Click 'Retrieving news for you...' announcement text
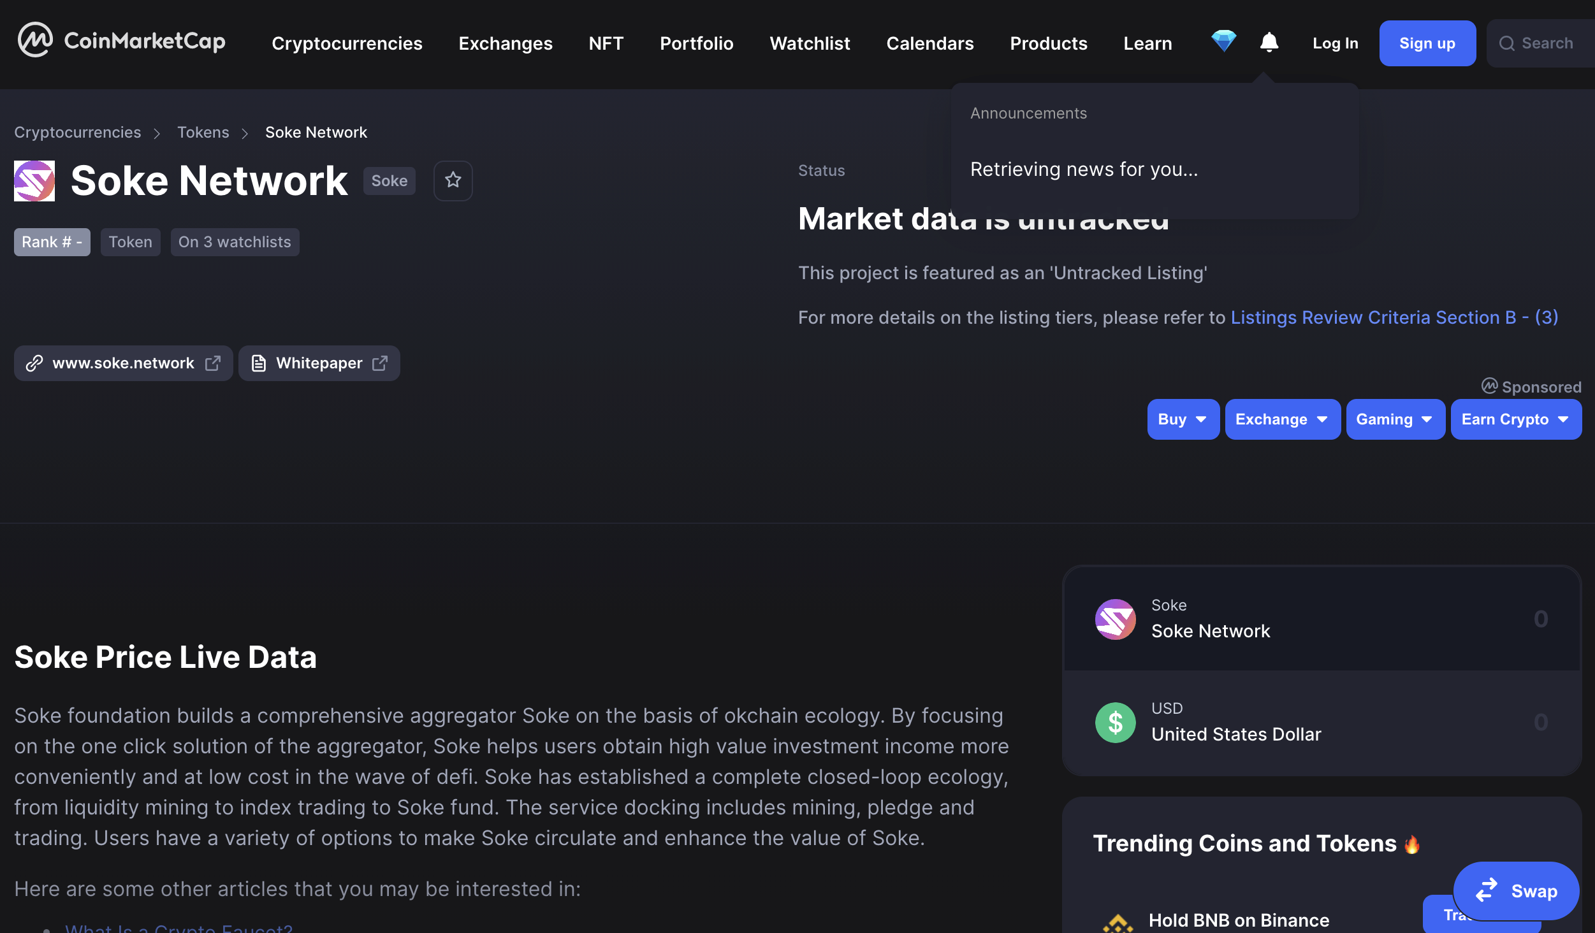The height and width of the screenshot is (933, 1595). tap(1084, 169)
